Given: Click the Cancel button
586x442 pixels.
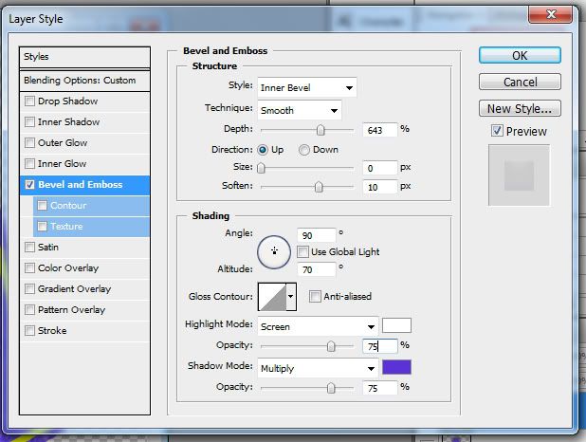Looking at the screenshot, I should (x=520, y=82).
